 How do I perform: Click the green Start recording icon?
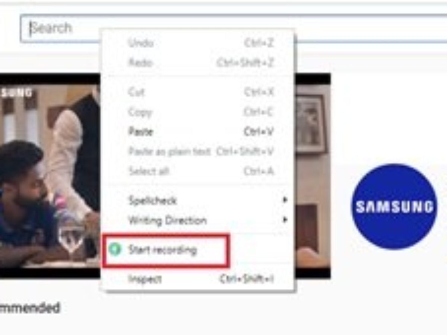click(x=115, y=249)
